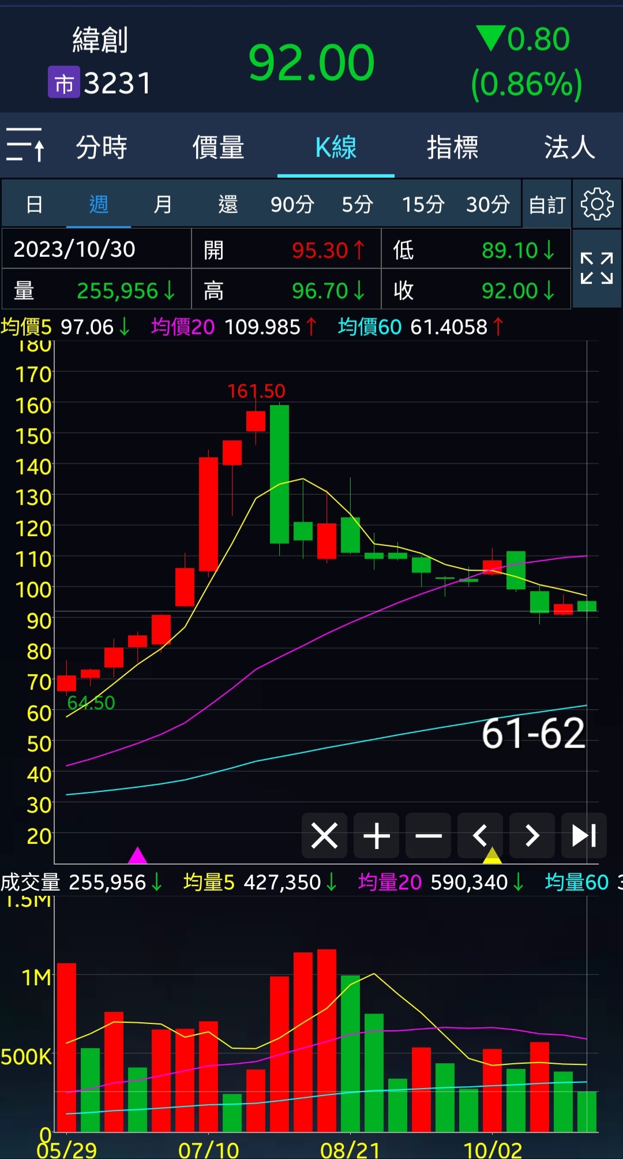This screenshot has height=1159, width=623.
Task: Close the chart crosshair with X button
Action: [324, 835]
